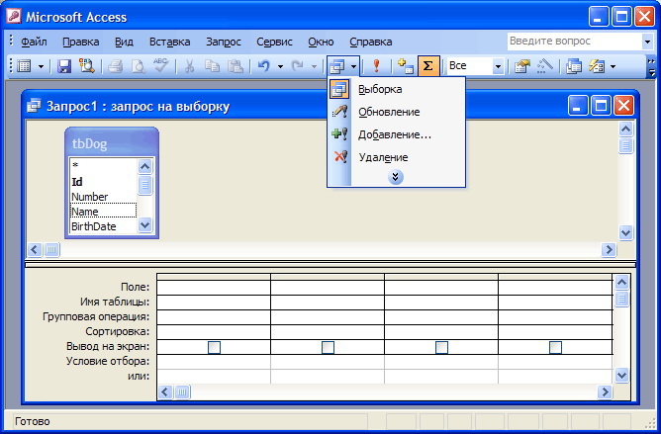Click the Query Type toolbar icon
The width and height of the screenshot is (661, 434).
pyautogui.click(x=337, y=66)
